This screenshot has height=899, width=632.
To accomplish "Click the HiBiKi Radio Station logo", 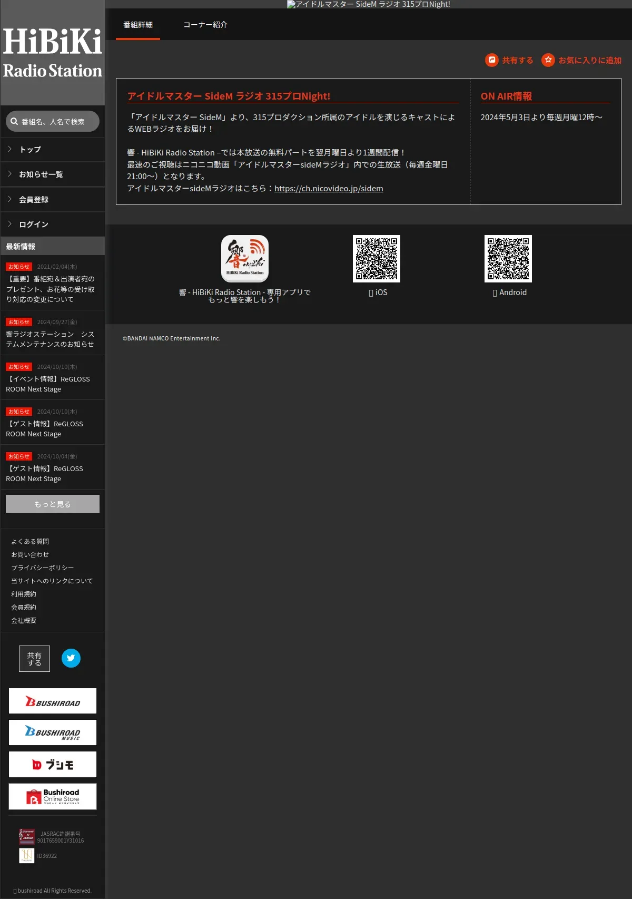I will tap(53, 53).
